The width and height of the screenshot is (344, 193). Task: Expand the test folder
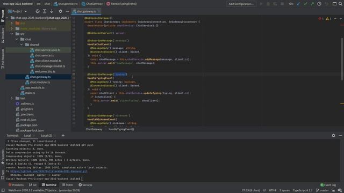tap(12, 98)
